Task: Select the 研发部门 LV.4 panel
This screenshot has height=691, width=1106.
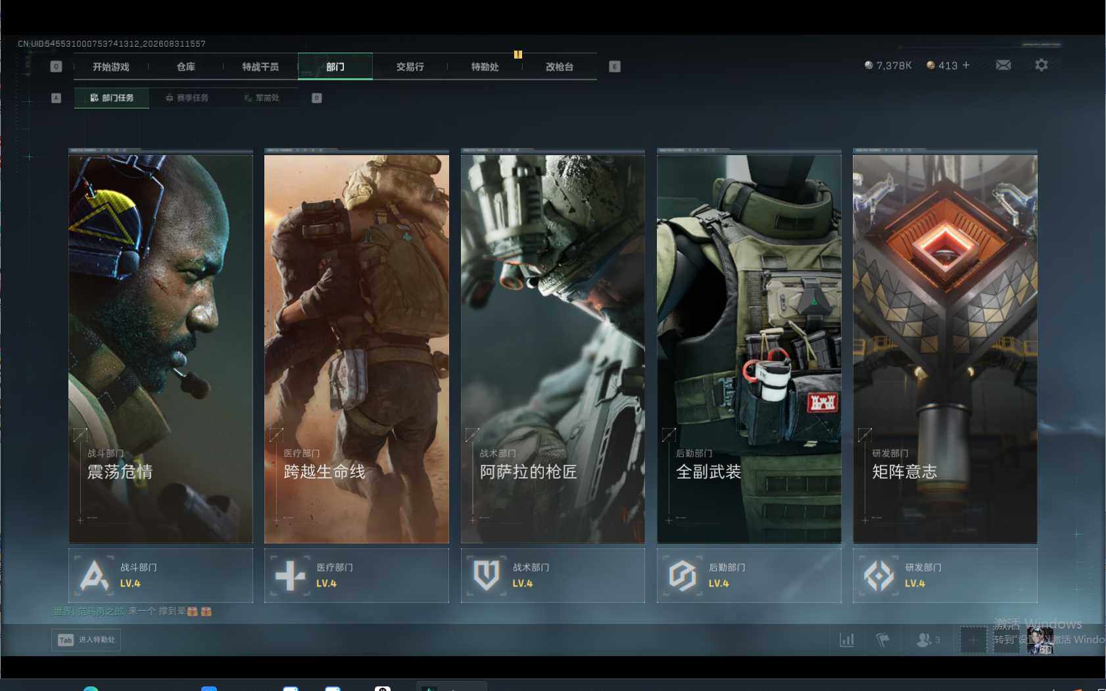Action: tap(945, 575)
